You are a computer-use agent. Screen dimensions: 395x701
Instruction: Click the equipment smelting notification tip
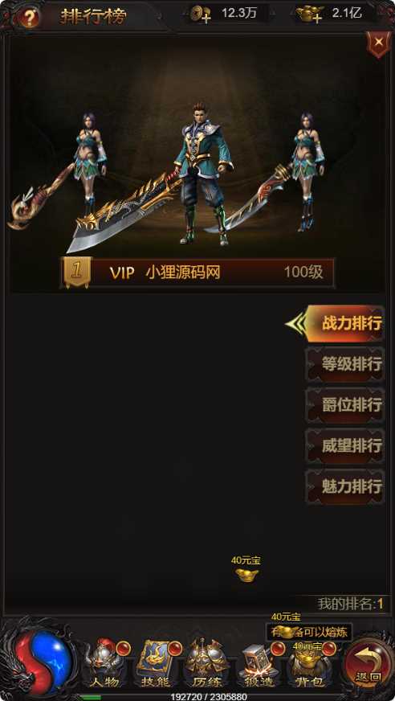309,632
